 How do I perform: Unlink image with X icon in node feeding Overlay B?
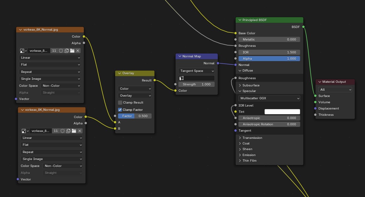coord(80,131)
